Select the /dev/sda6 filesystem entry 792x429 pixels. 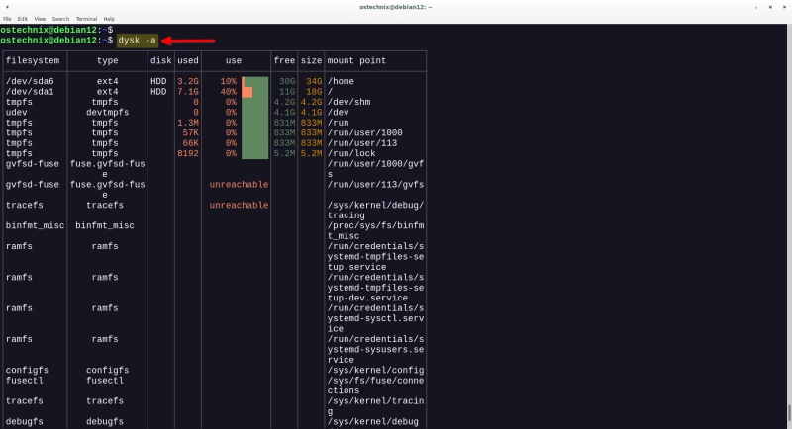(30, 81)
